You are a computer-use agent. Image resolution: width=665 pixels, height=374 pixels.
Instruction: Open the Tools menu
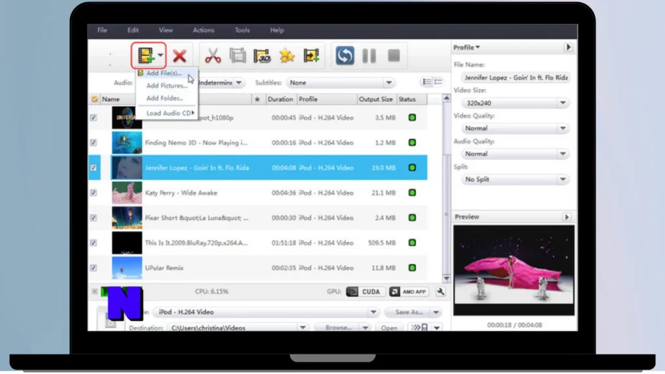click(x=242, y=30)
